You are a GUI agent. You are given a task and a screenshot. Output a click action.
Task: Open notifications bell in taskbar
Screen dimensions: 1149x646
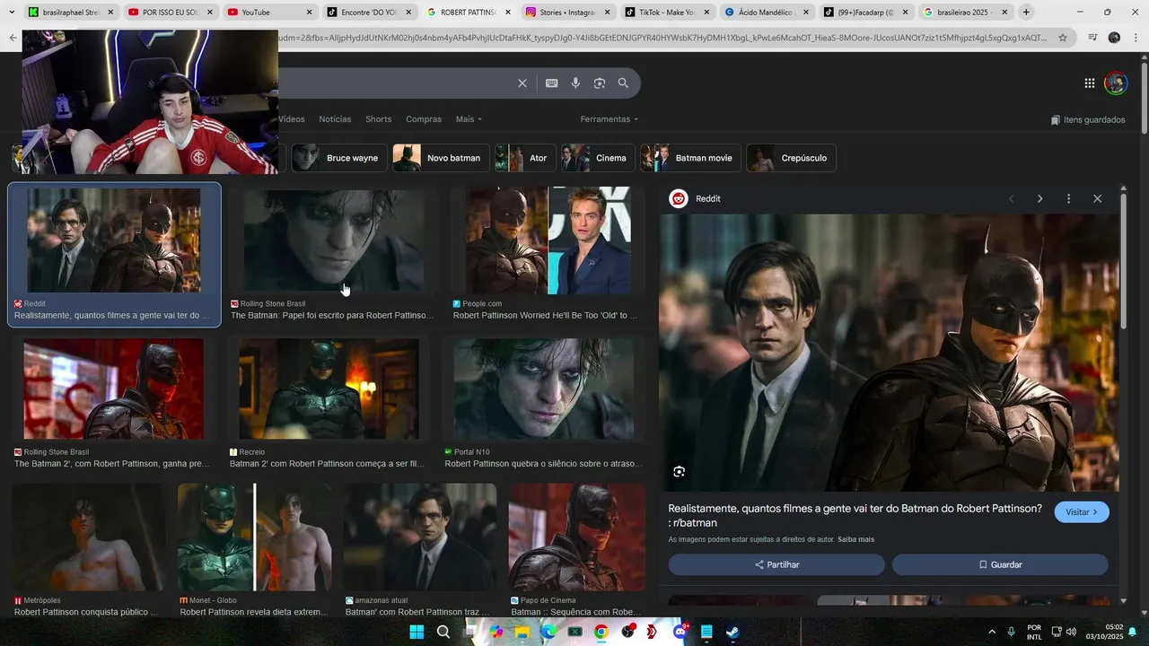tap(1133, 632)
